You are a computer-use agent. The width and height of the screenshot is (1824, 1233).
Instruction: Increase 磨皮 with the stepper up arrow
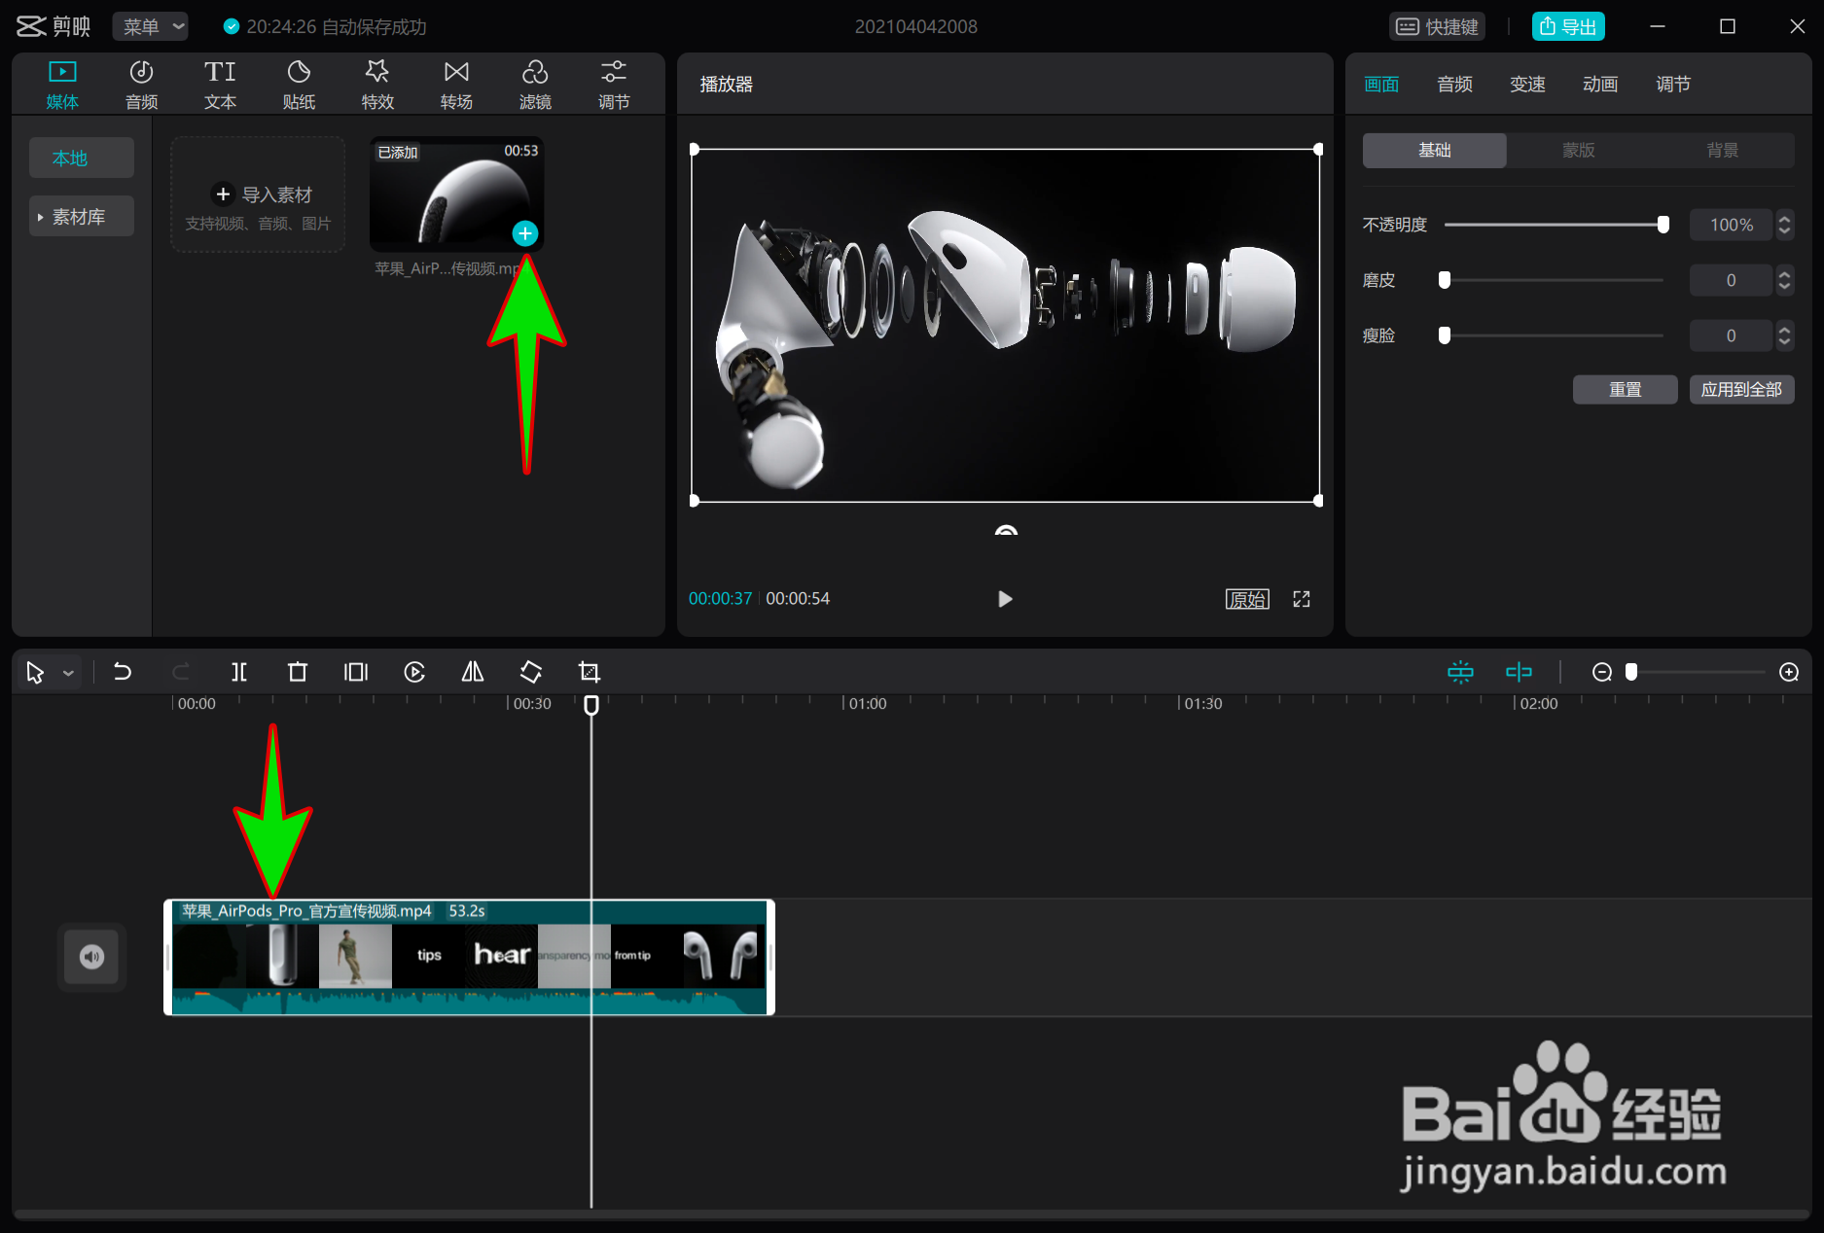click(x=1784, y=273)
